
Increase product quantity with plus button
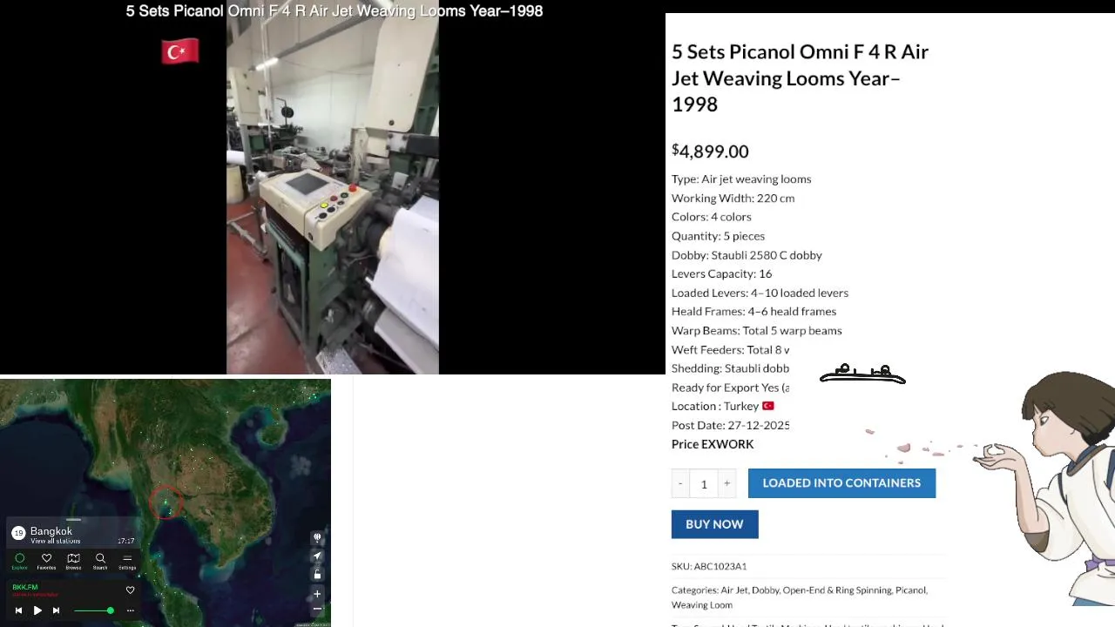pyautogui.click(x=726, y=483)
